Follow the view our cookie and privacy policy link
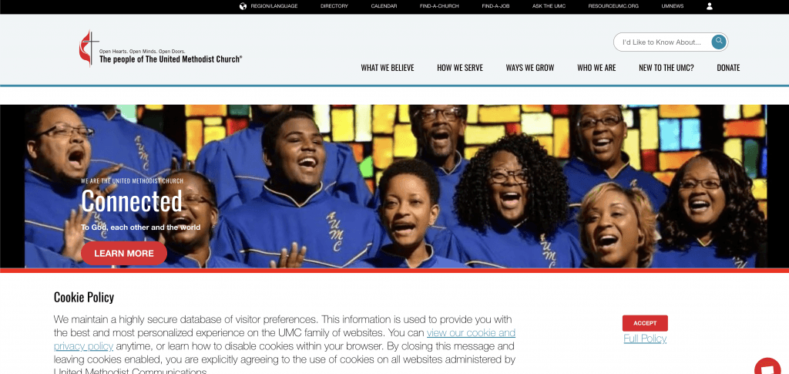789x374 pixels. (285, 339)
